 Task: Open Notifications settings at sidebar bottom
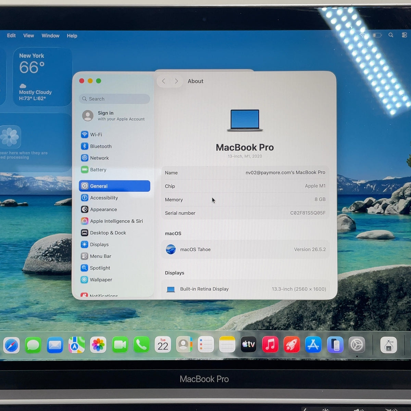(114, 295)
